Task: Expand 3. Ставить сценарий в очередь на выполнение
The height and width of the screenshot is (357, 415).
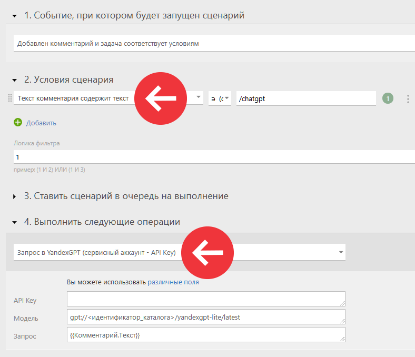Action: pos(15,196)
